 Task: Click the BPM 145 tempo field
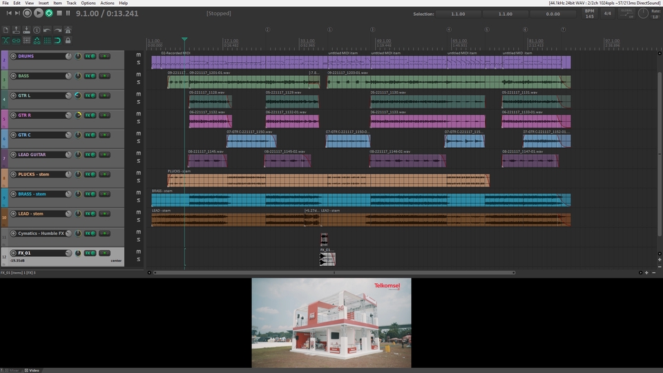(x=589, y=14)
